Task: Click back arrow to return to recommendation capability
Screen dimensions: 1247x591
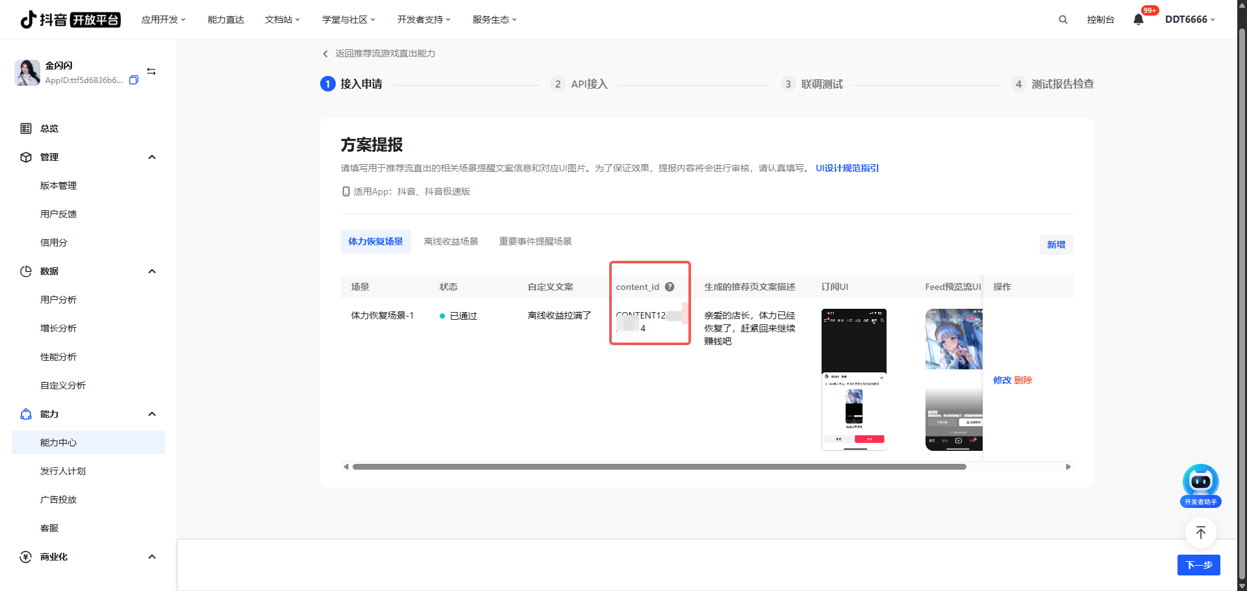Action: click(x=325, y=54)
